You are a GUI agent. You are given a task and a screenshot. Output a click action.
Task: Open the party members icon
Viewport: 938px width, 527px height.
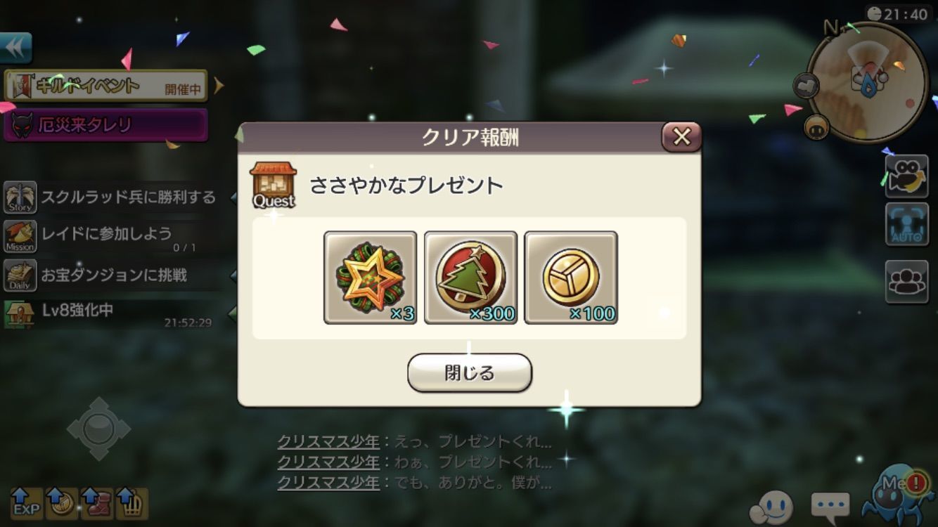[x=906, y=281]
